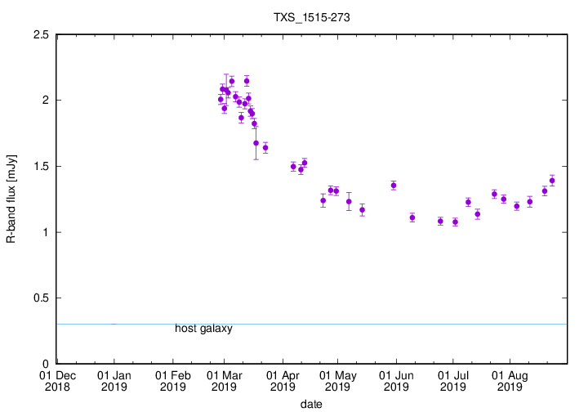This screenshot has height=412, width=588.
Task: Select the 01 Feb 2019 tick label
Action: tap(172, 382)
